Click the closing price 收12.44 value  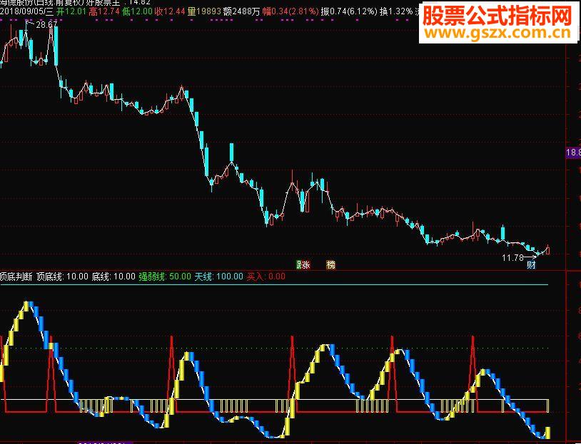[170, 11]
